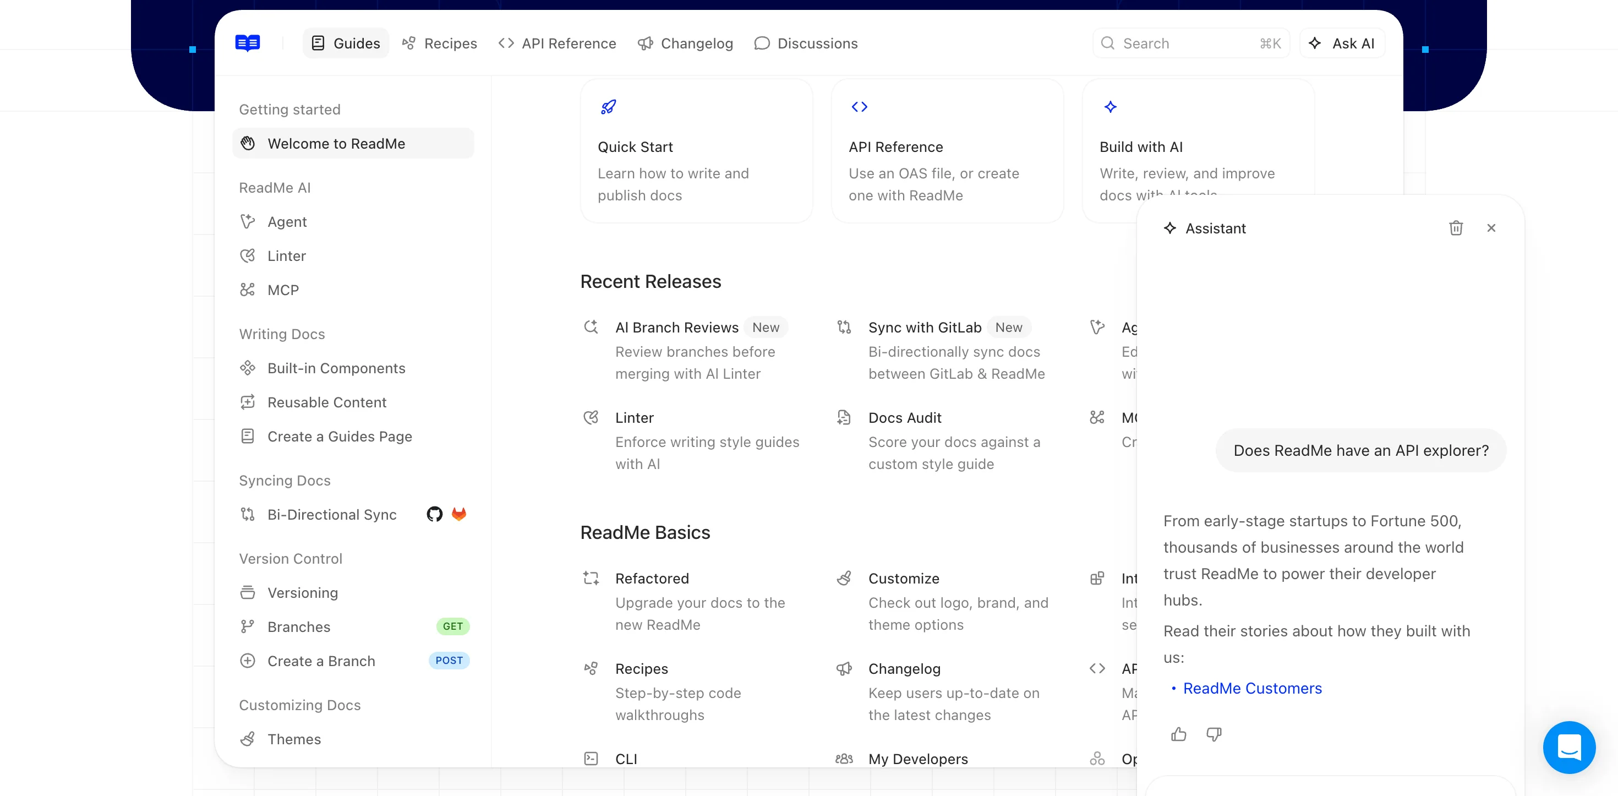This screenshot has width=1618, height=796.
Task: Open Branches in sidebar
Action: click(x=353, y=626)
